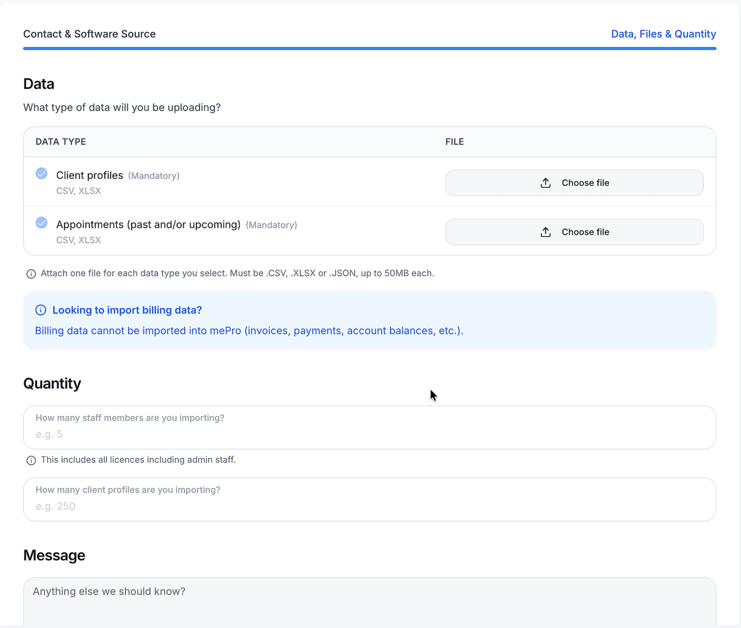741x628 pixels.
Task: Click the info icon beside file attachment note
Action: pyautogui.click(x=31, y=274)
